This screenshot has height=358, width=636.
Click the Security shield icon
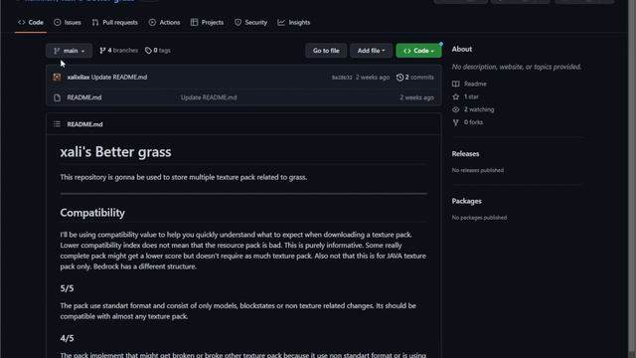[238, 22]
